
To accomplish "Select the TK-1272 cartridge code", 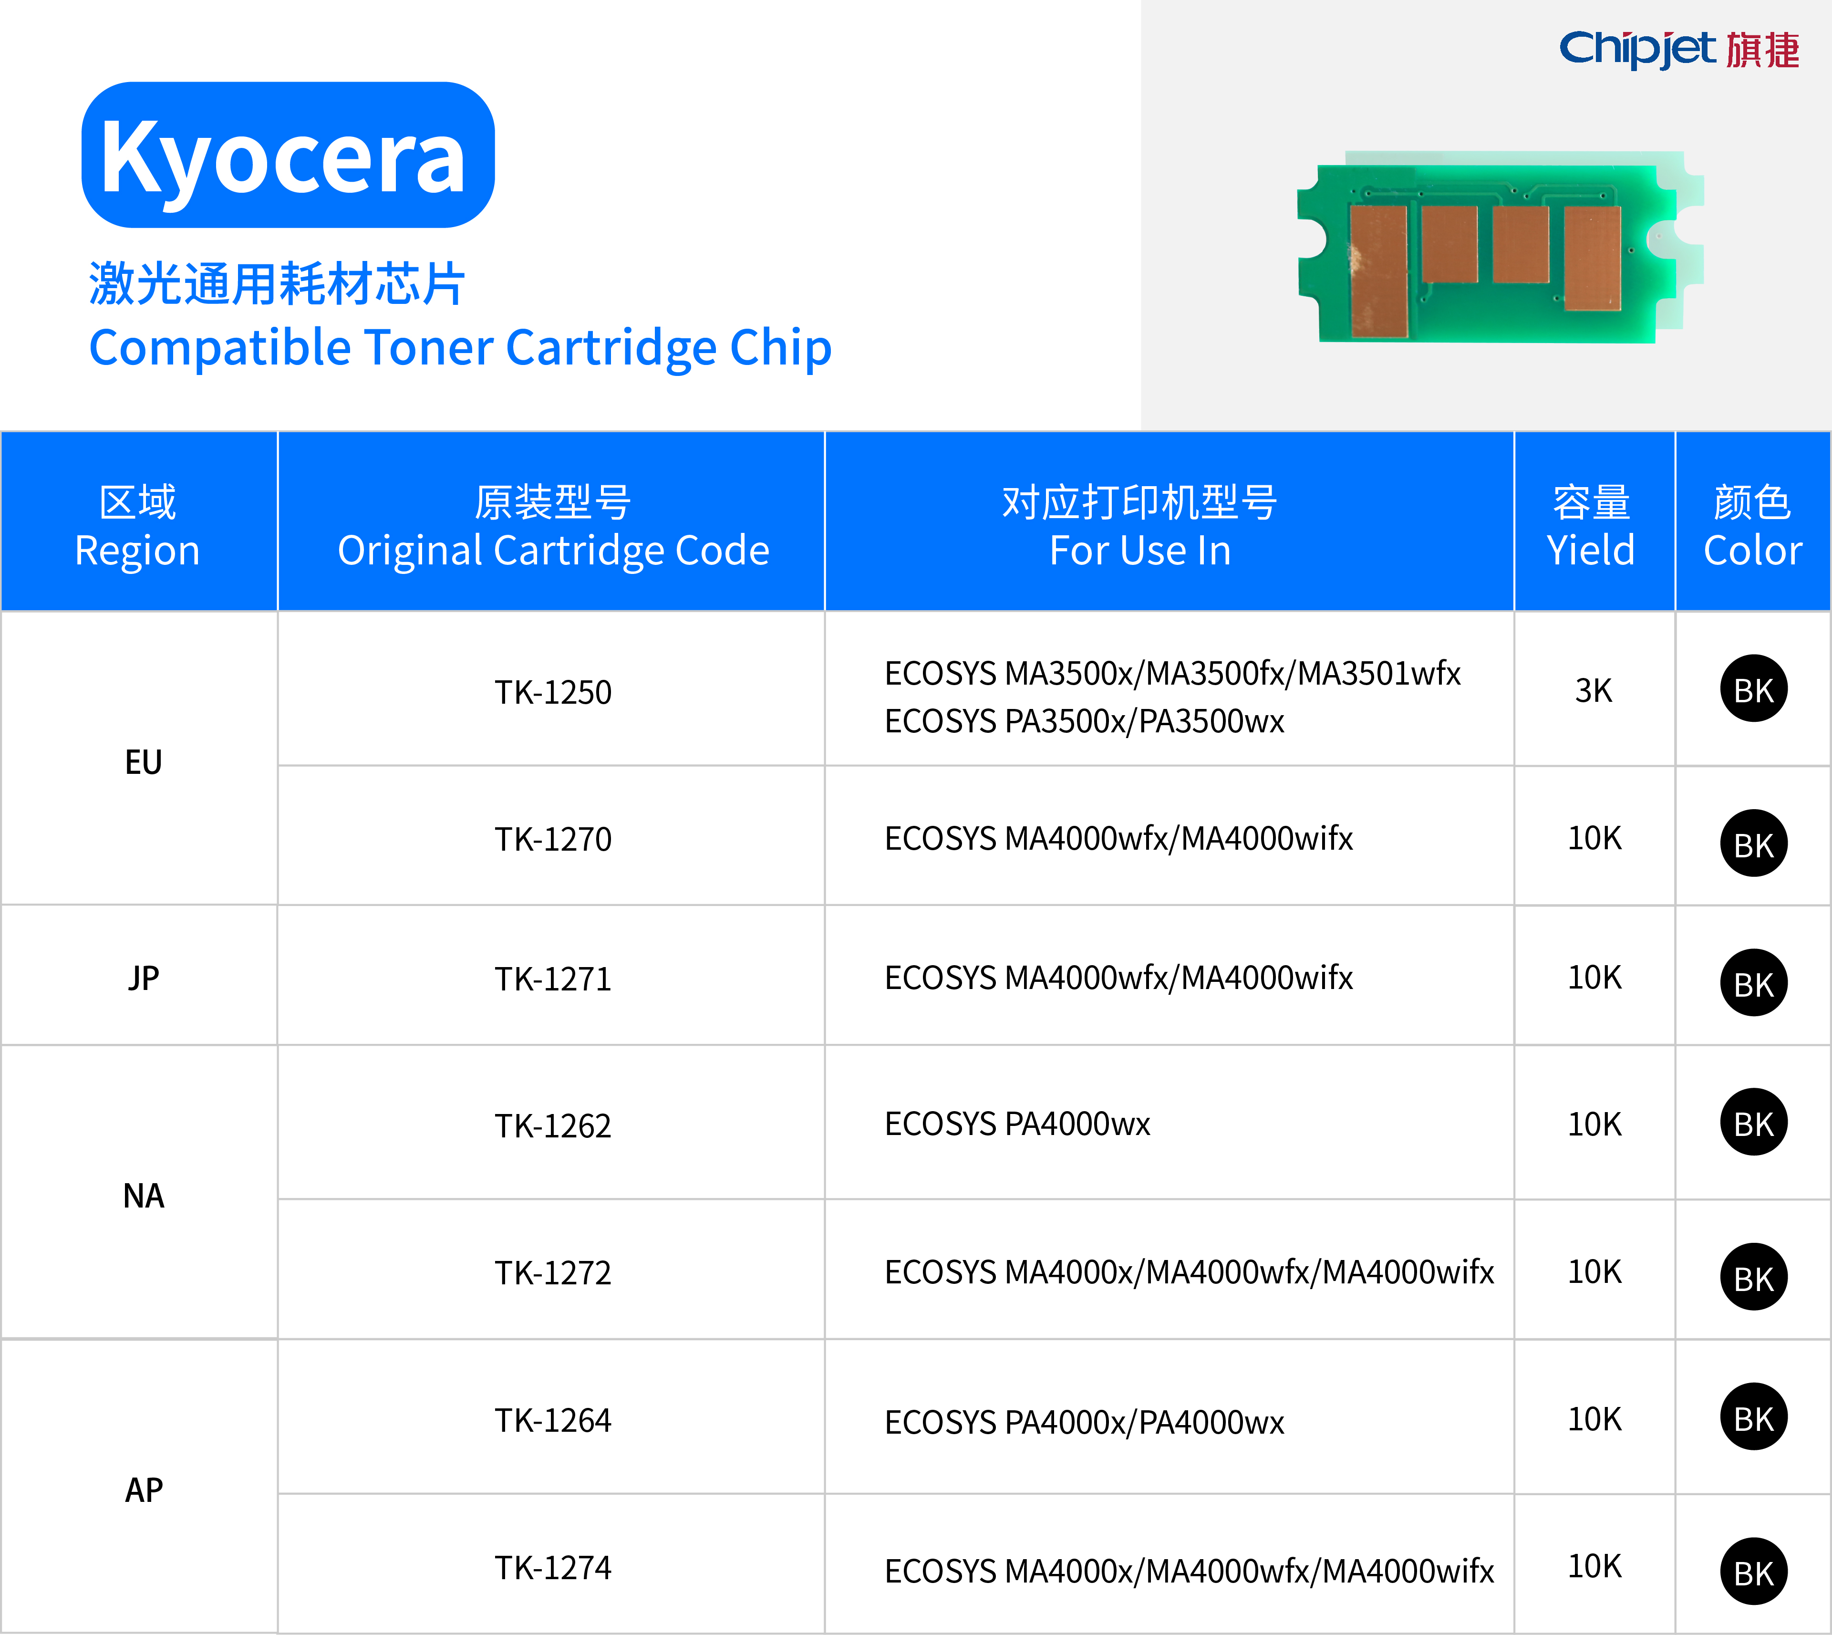I will [552, 1273].
